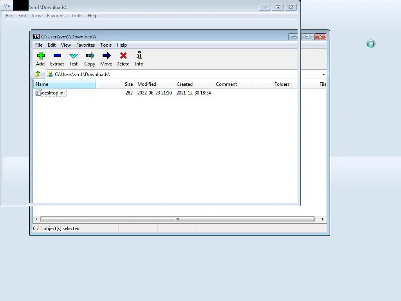
Task: Click the Extract toolbar icon
Action: click(57, 56)
